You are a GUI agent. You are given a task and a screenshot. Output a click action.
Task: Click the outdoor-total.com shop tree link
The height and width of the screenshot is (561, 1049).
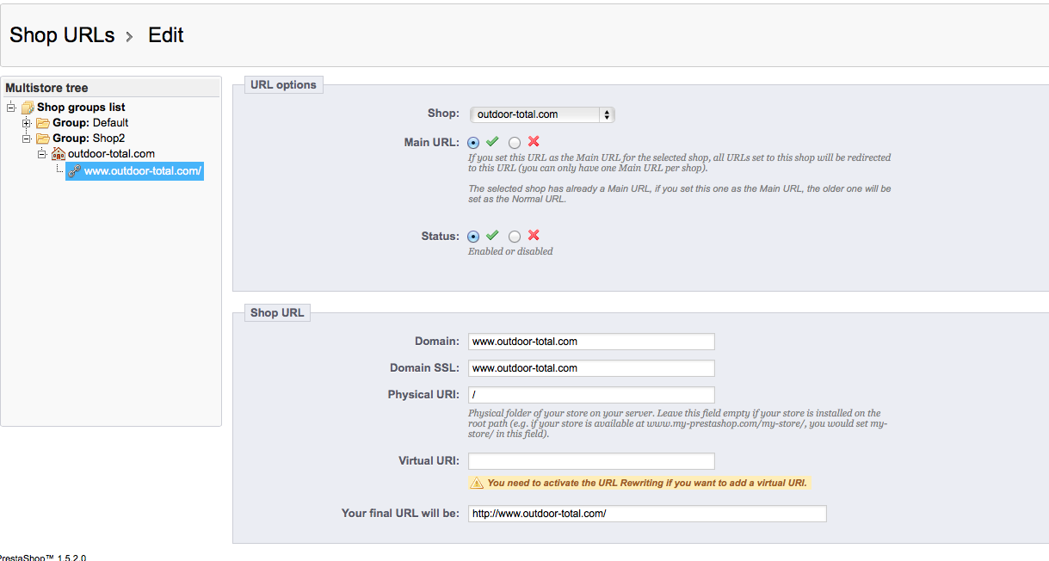click(x=111, y=154)
